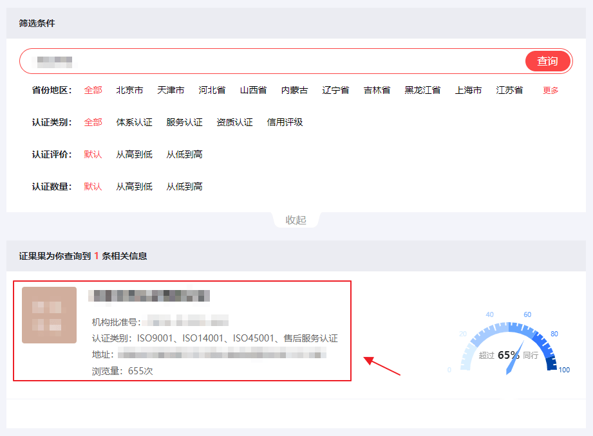Click the 查询 search button
593x436 pixels.
547,61
